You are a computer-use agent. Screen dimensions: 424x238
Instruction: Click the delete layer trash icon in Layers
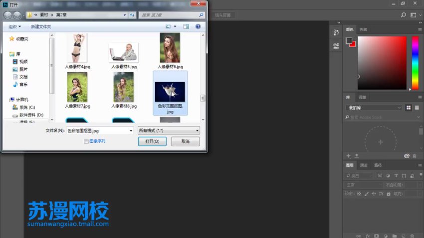point(412,236)
